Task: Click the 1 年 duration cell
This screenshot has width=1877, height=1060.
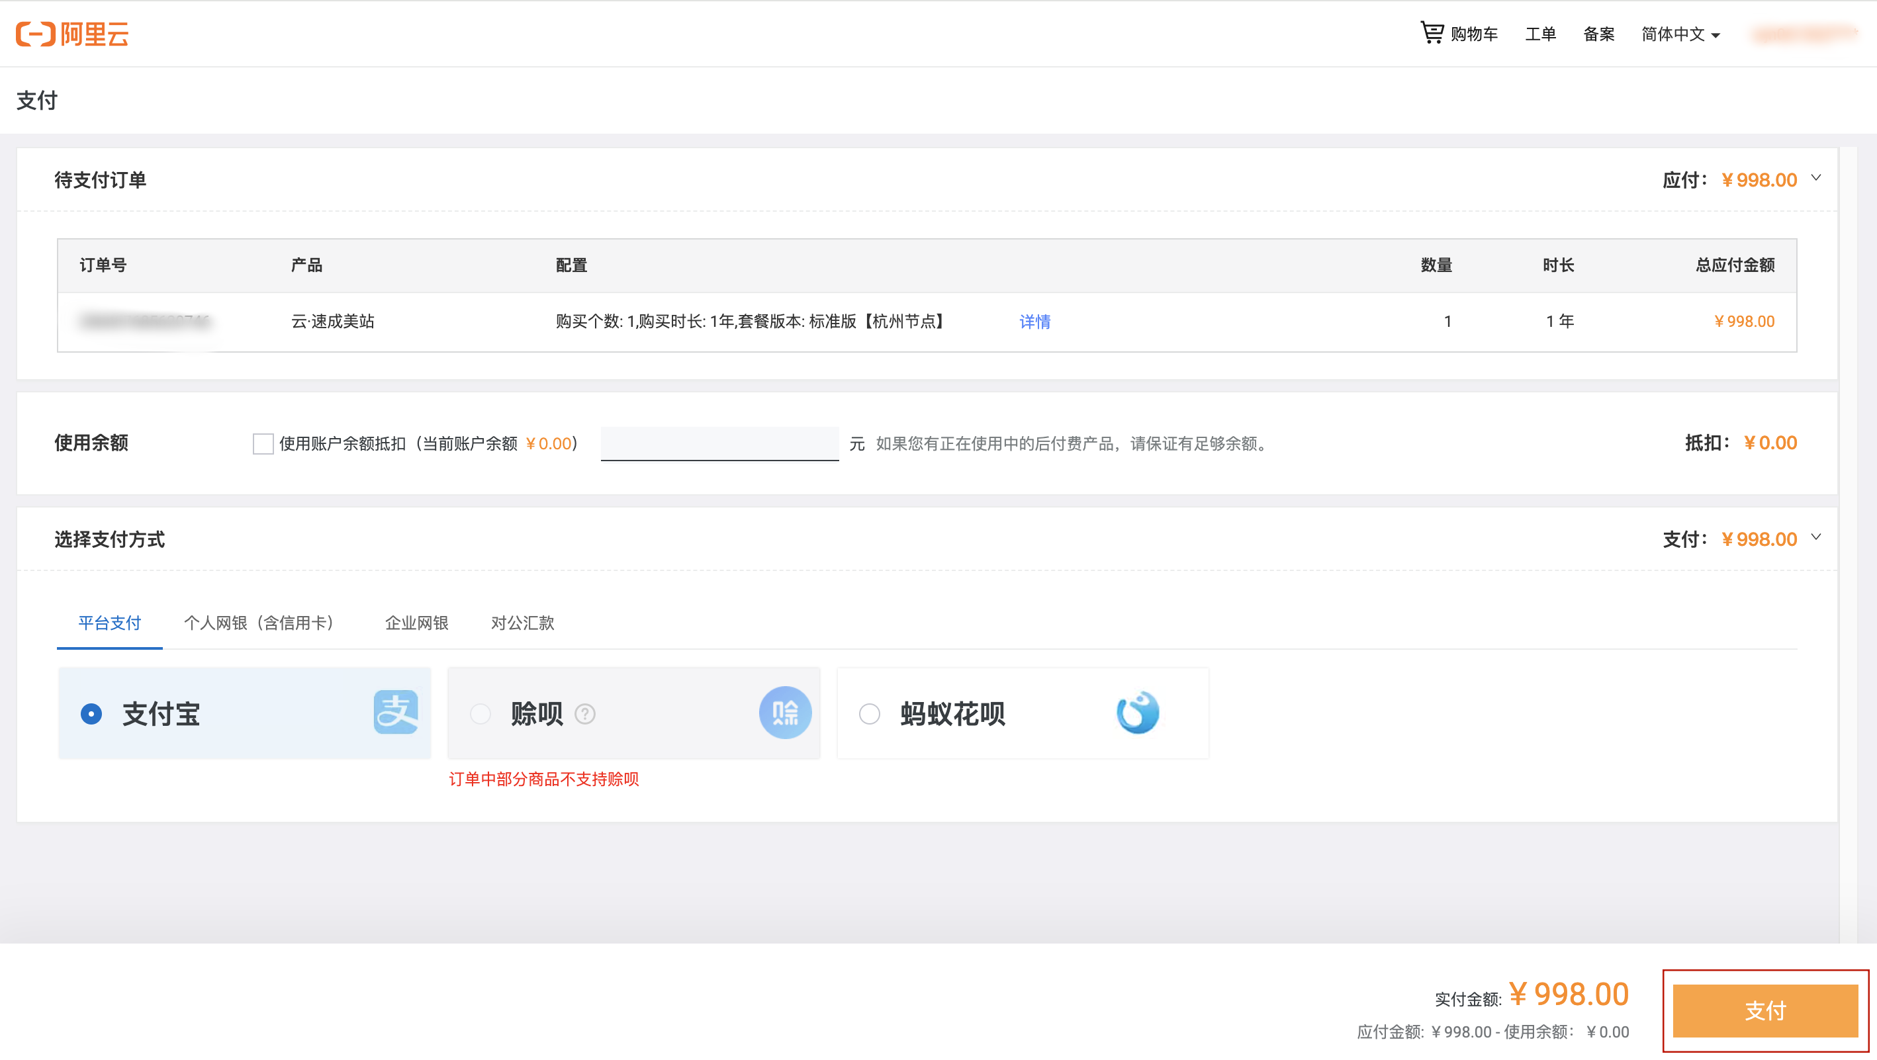Action: 1559,322
